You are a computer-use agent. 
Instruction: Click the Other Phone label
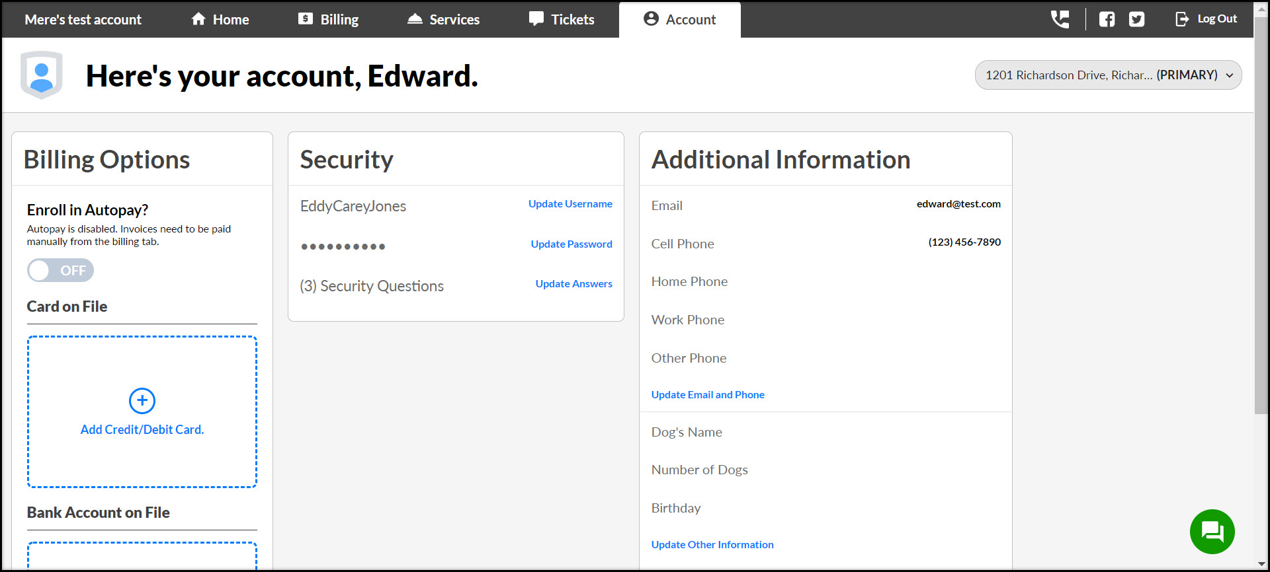click(689, 359)
